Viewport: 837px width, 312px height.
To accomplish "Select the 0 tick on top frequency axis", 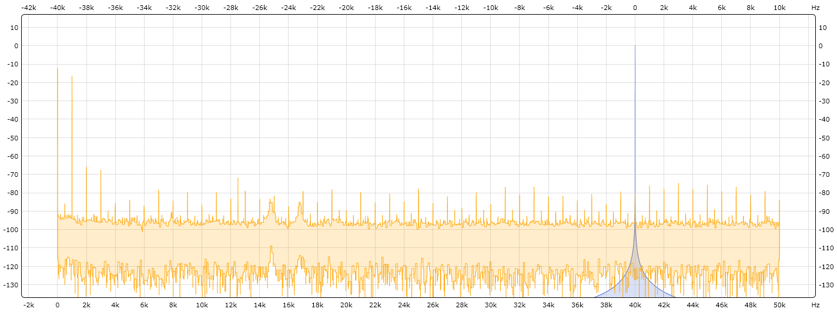I will (x=635, y=8).
